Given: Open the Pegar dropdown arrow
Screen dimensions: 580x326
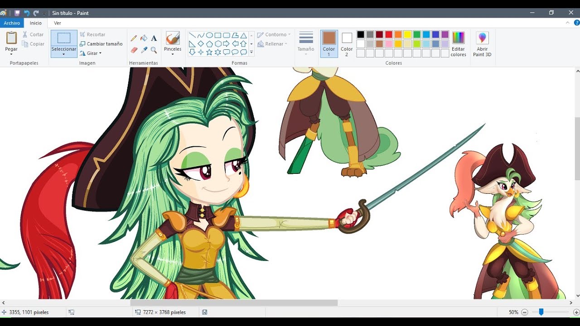Looking at the screenshot, I should (11, 54).
